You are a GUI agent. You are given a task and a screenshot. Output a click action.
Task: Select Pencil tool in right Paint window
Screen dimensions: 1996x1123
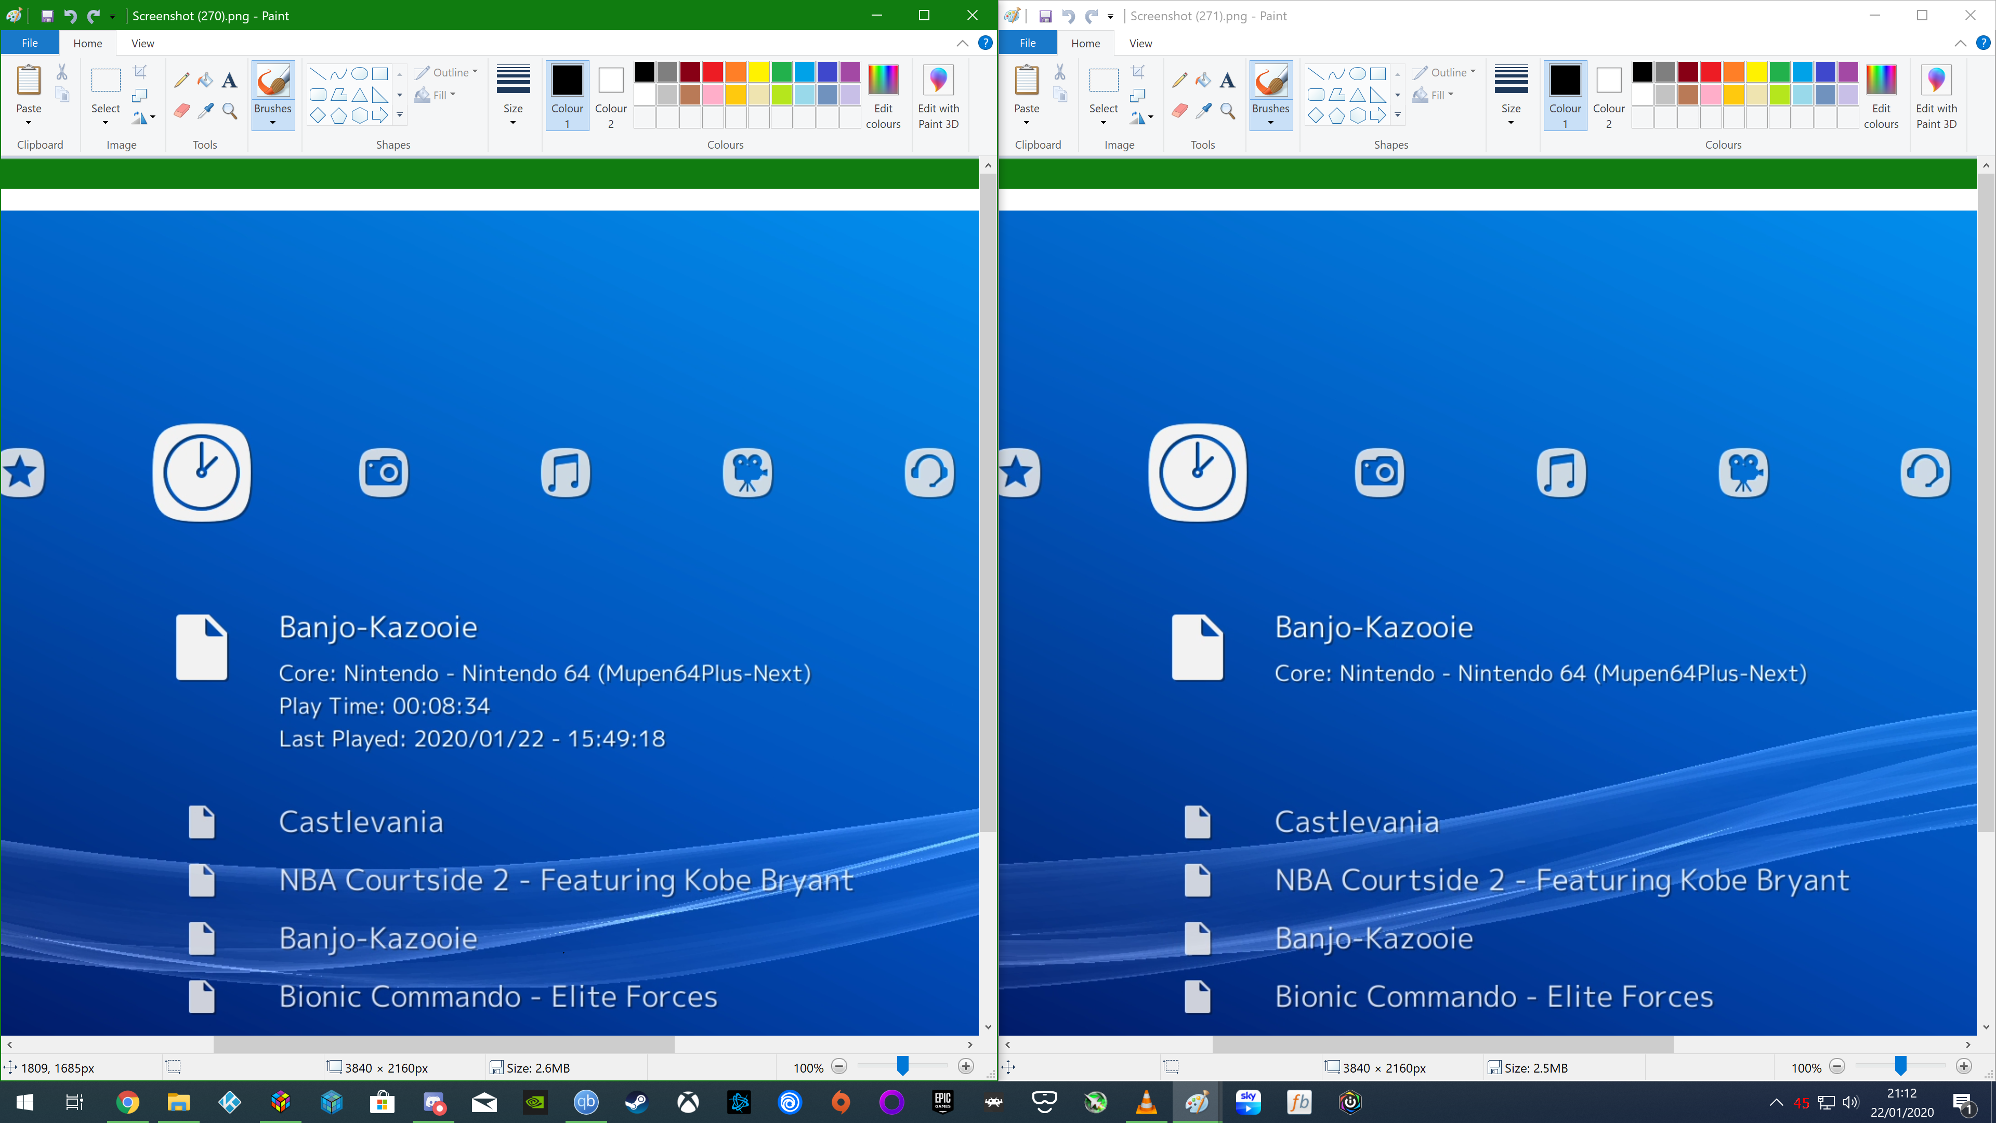pyautogui.click(x=1179, y=80)
